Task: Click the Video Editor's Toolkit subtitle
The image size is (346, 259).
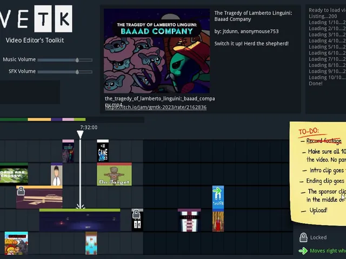Action: [35, 40]
